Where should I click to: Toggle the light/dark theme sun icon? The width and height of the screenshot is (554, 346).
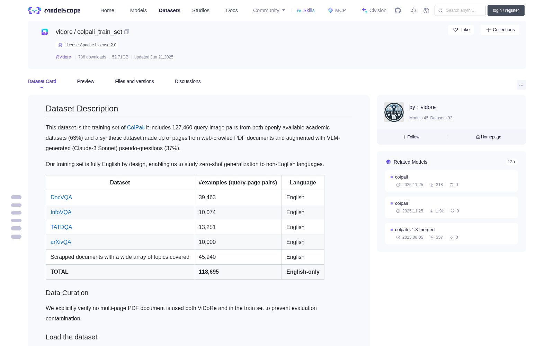414,10
